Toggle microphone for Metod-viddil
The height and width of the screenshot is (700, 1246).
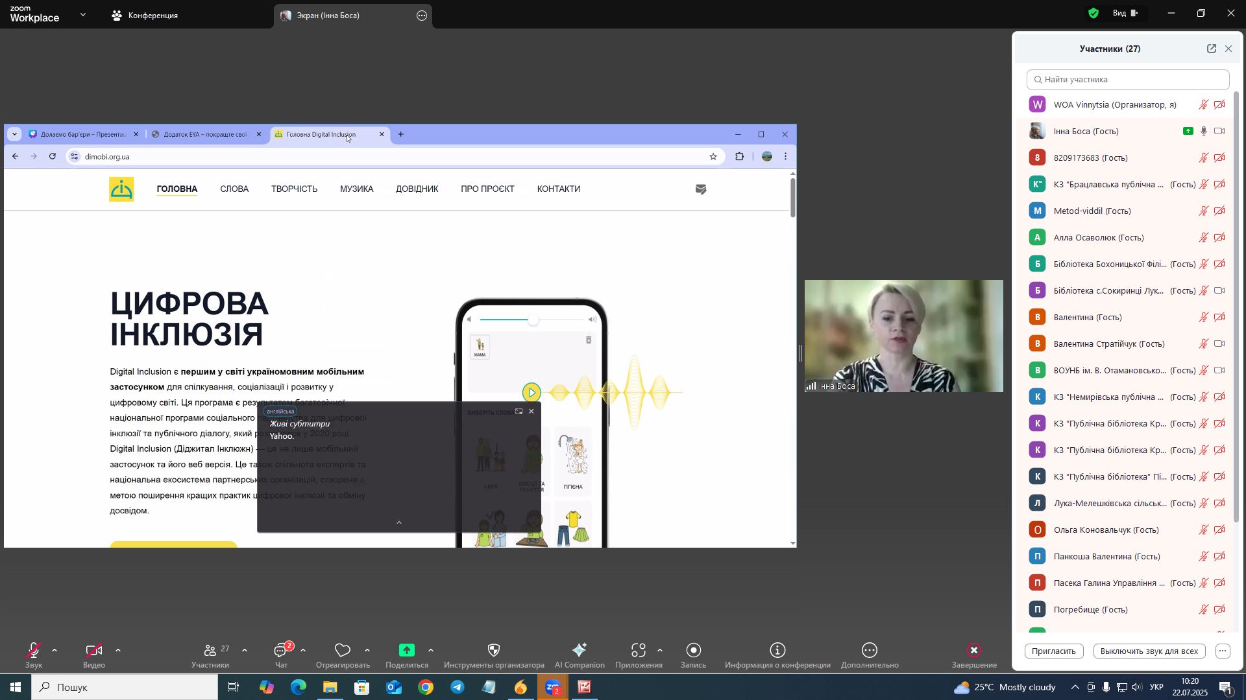click(x=1203, y=211)
